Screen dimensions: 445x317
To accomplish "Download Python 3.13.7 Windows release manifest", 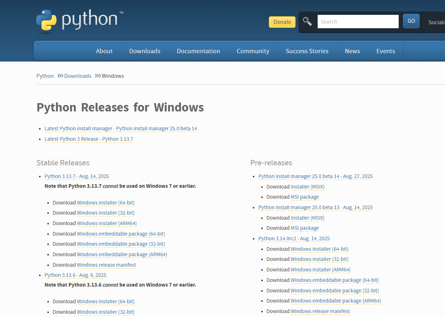I will [106, 265].
